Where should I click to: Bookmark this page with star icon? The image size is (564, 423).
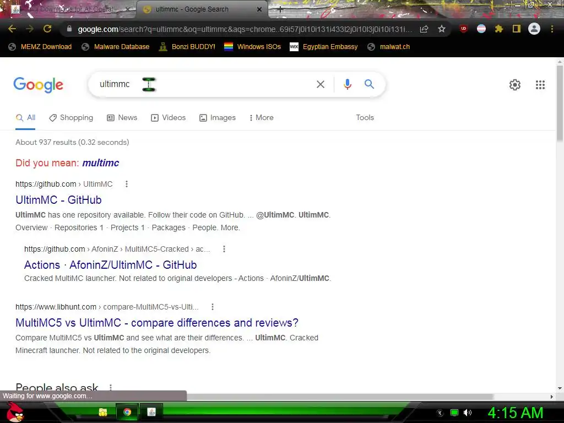click(x=442, y=29)
